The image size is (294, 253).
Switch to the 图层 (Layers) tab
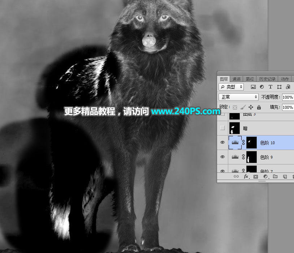(x=224, y=79)
